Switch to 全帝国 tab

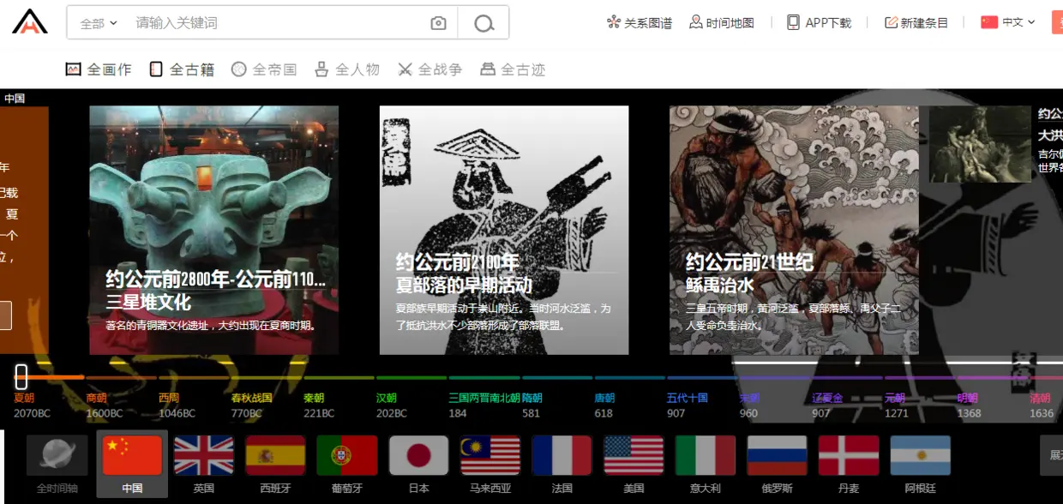[264, 69]
